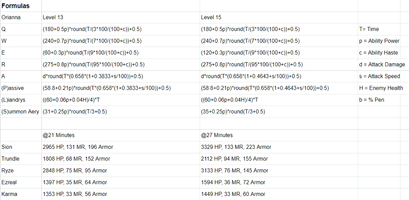Click Ryze's '2848 HP, 75 MR, 95 Armor' cell
This screenshot has width=409, height=200.
pos(120,171)
